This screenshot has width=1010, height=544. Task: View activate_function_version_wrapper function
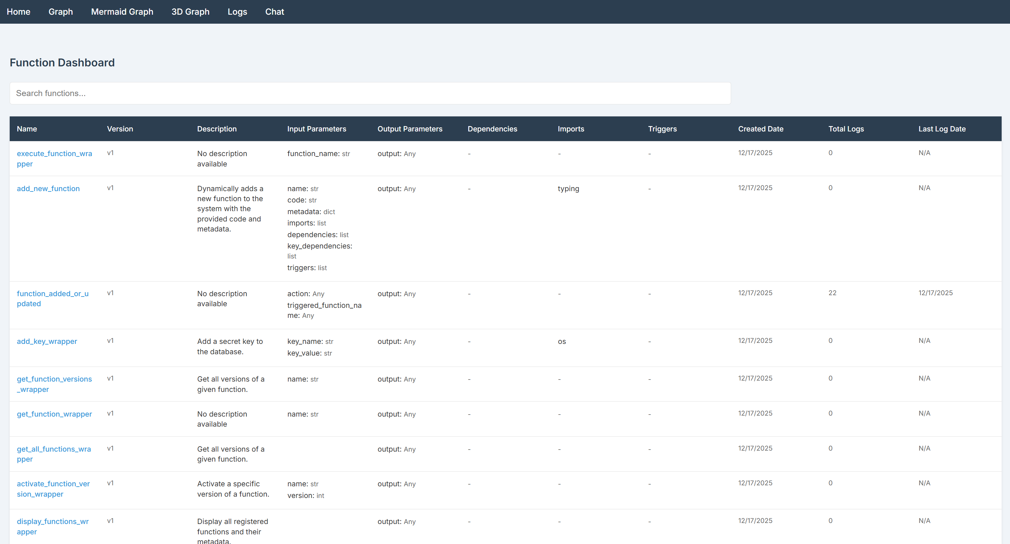coord(53,489)
